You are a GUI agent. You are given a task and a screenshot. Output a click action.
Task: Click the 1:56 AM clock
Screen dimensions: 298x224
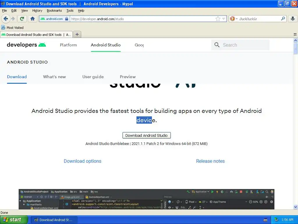[287, 220]
